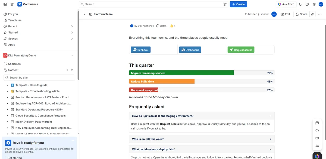Image resolution: width=326 pixels, height=159 pixels.
Task: Click the Listen headphones button
Action: tap(161, 26)
